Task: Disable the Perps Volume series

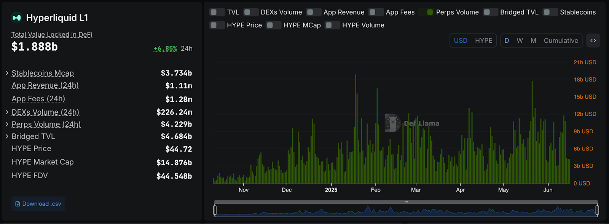Action: pos(426,12)
